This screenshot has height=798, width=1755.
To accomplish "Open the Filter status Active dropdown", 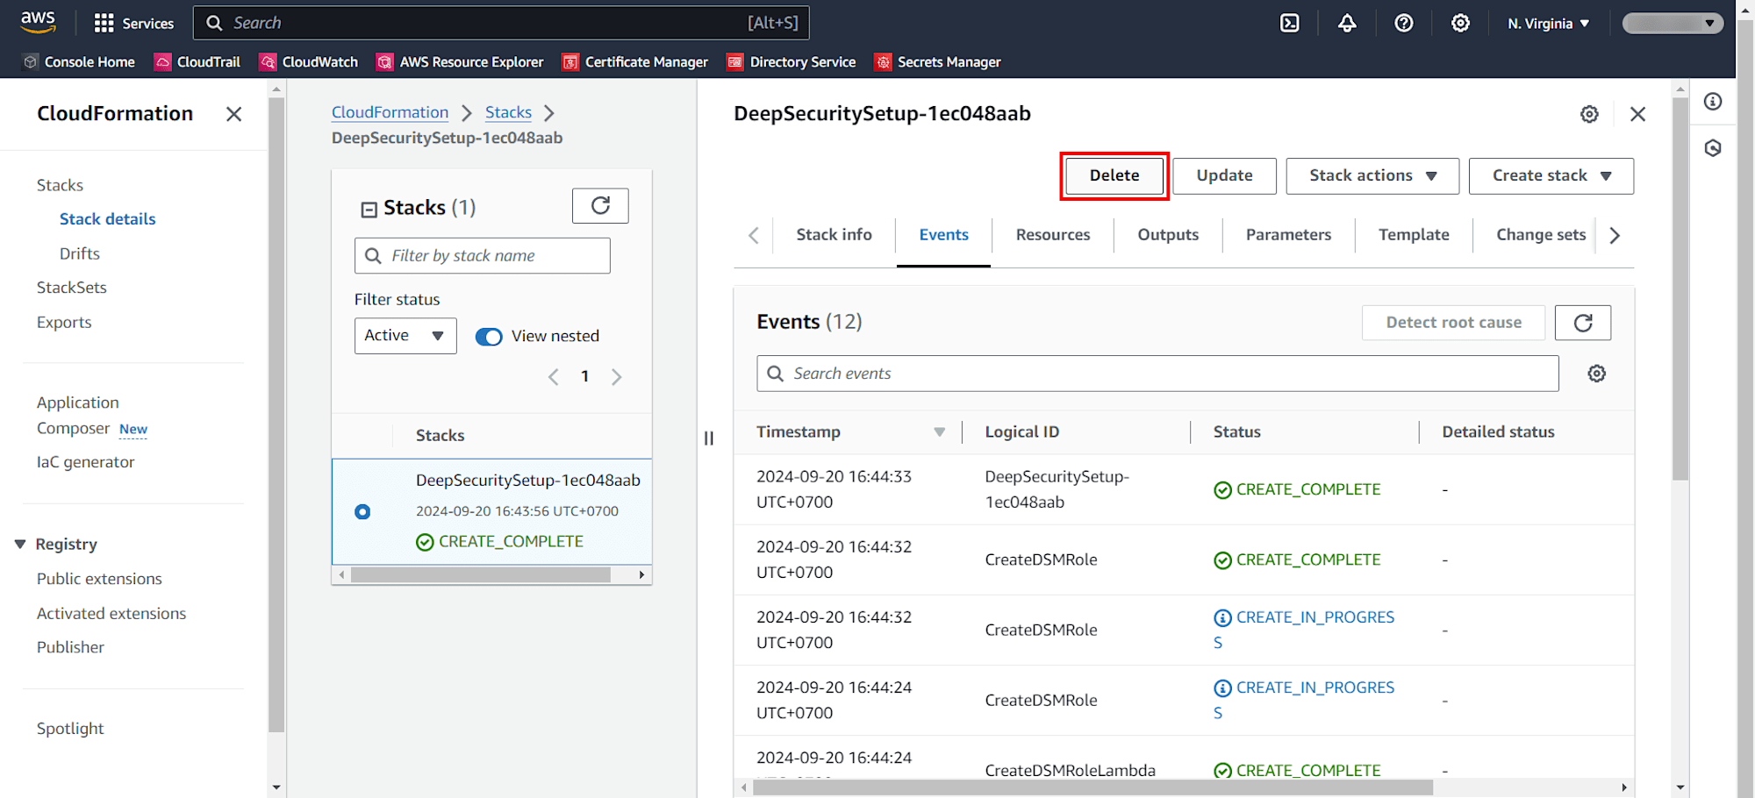I will [x=405, y=336].
